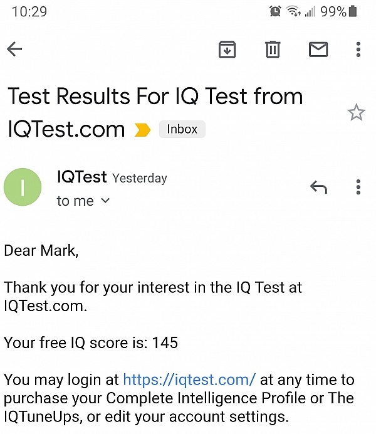
Task: Tap the Inbox label tag
Action: (x=182, y=129)
